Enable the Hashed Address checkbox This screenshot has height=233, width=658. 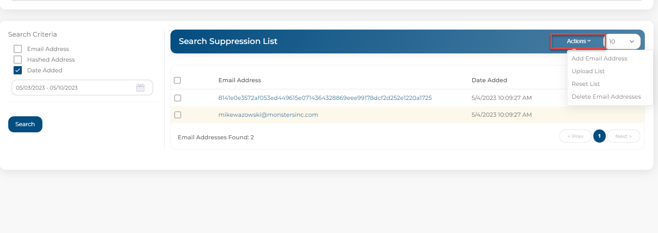point(18,60)
